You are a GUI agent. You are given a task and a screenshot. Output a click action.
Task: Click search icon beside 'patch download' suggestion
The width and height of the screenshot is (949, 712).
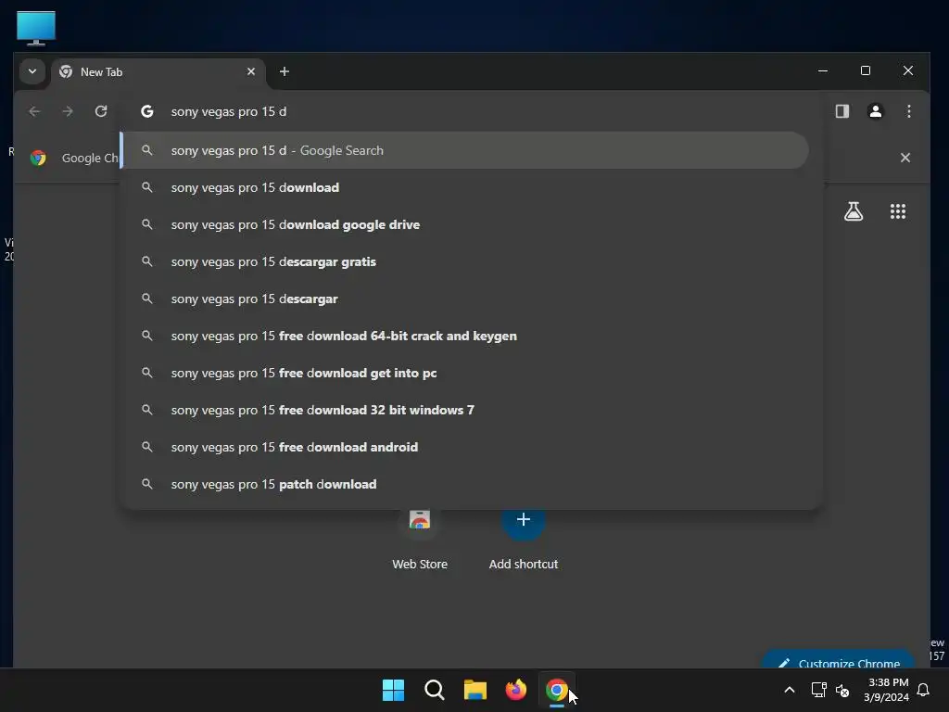(147, 484)
